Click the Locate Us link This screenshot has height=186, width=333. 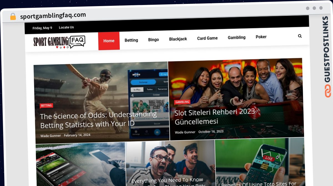pyautogui.click(x=66, y=27)
